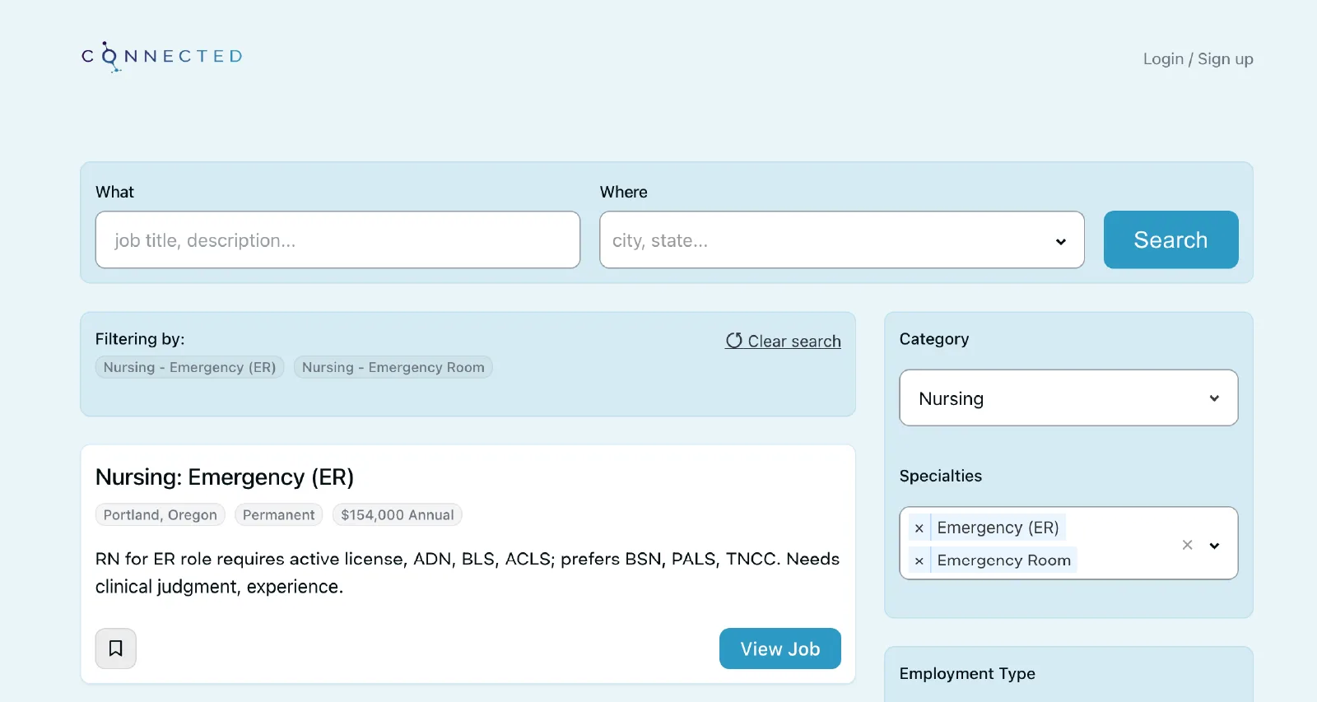Expand the Where location dropdown arrow
Viewport: 1317px width, 702px height.
(x=1060, y=241)
